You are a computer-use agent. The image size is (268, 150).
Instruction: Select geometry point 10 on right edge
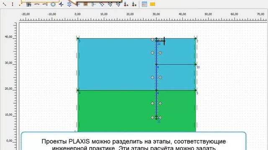tap(196, 65)
